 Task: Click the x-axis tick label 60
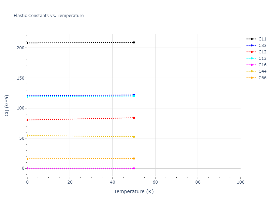coord(155,183)
